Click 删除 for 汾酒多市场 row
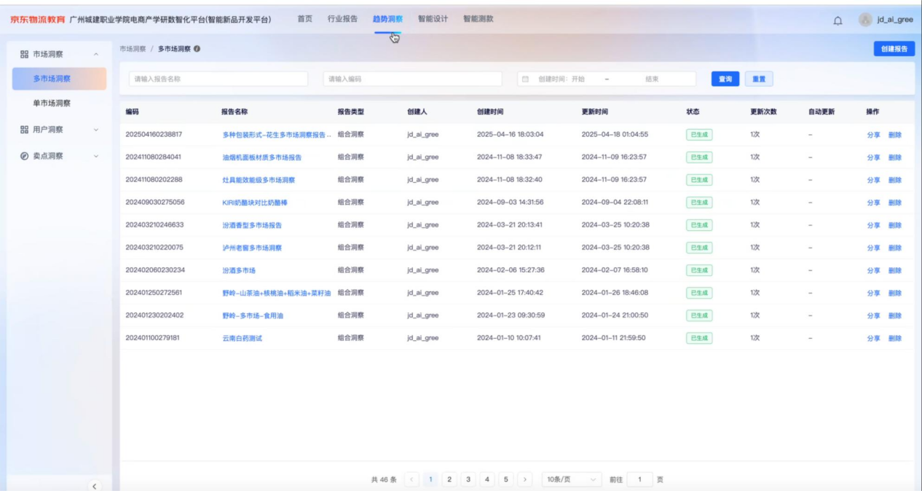This screenshot has width=922, height=491. tap(895, 270)
